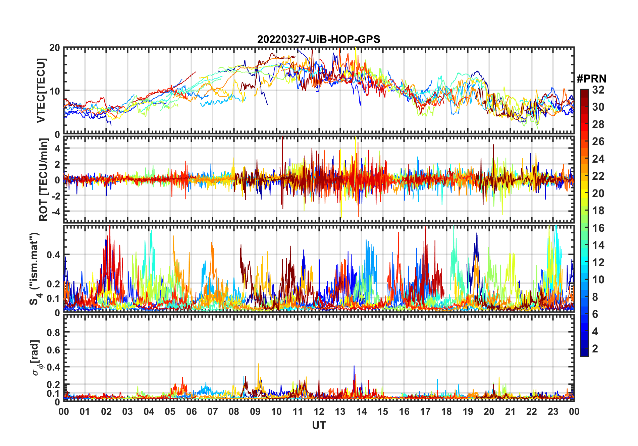The height and width of the screenshot is (446, 638).
Task: Click the ROT [TECU/min] axis label
Action: pos(44,180)
